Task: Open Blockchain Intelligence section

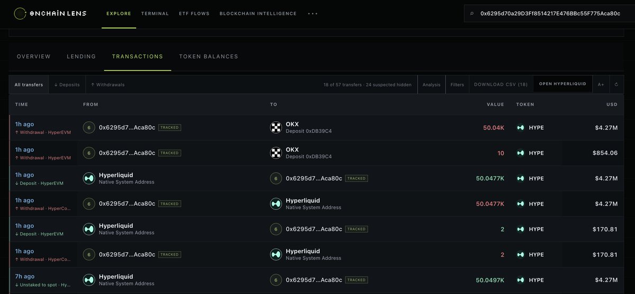Action: tap(258, 13)
